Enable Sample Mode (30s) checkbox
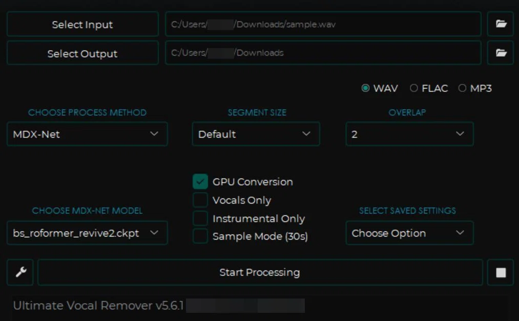This screenshot has height=321, width=519. 200,236
